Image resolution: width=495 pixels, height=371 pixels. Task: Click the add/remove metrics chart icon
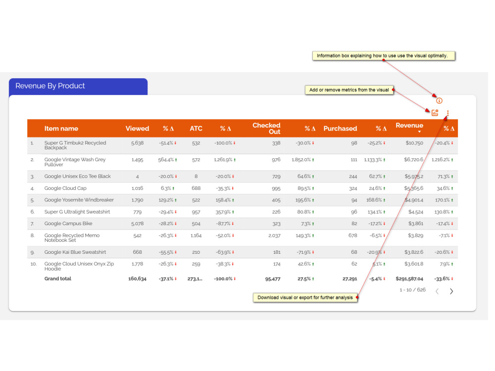435,112
